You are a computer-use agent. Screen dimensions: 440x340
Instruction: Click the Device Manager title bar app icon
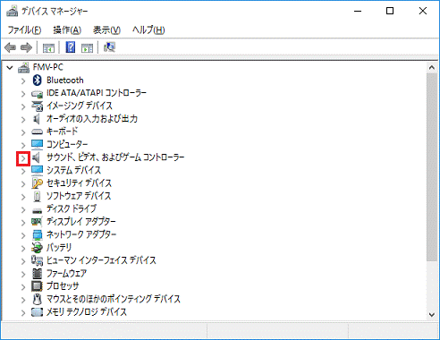pos(13,12)
